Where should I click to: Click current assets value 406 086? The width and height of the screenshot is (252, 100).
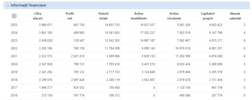[x=185, y=95]
